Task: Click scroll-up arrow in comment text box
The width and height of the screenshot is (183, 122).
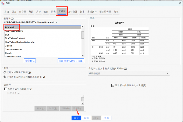Action: click(83, 96)
